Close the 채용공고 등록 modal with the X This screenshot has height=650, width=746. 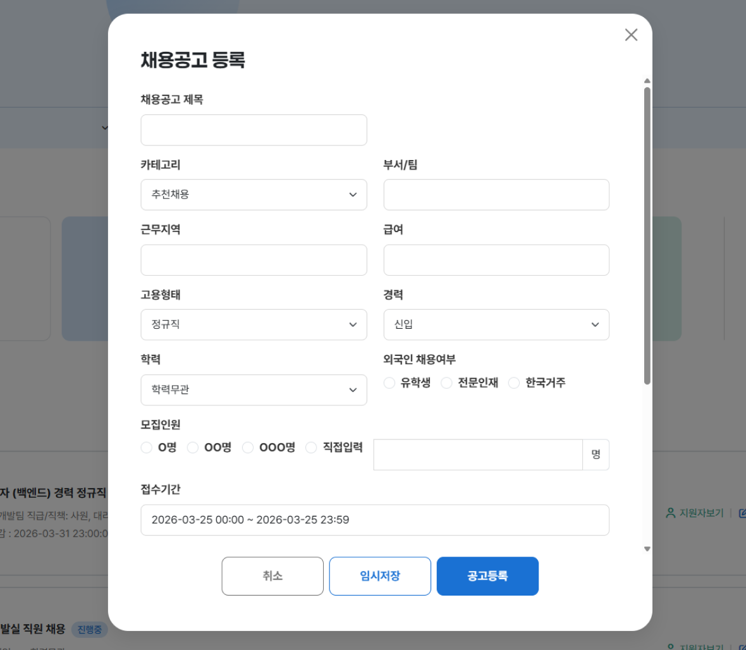(x=631, y=35)
